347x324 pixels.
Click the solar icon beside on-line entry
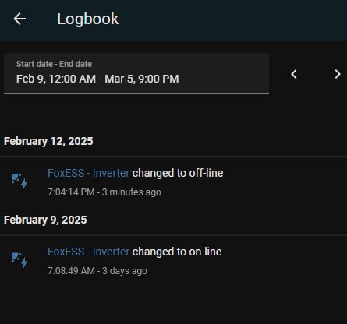click(x=19, y=259)
